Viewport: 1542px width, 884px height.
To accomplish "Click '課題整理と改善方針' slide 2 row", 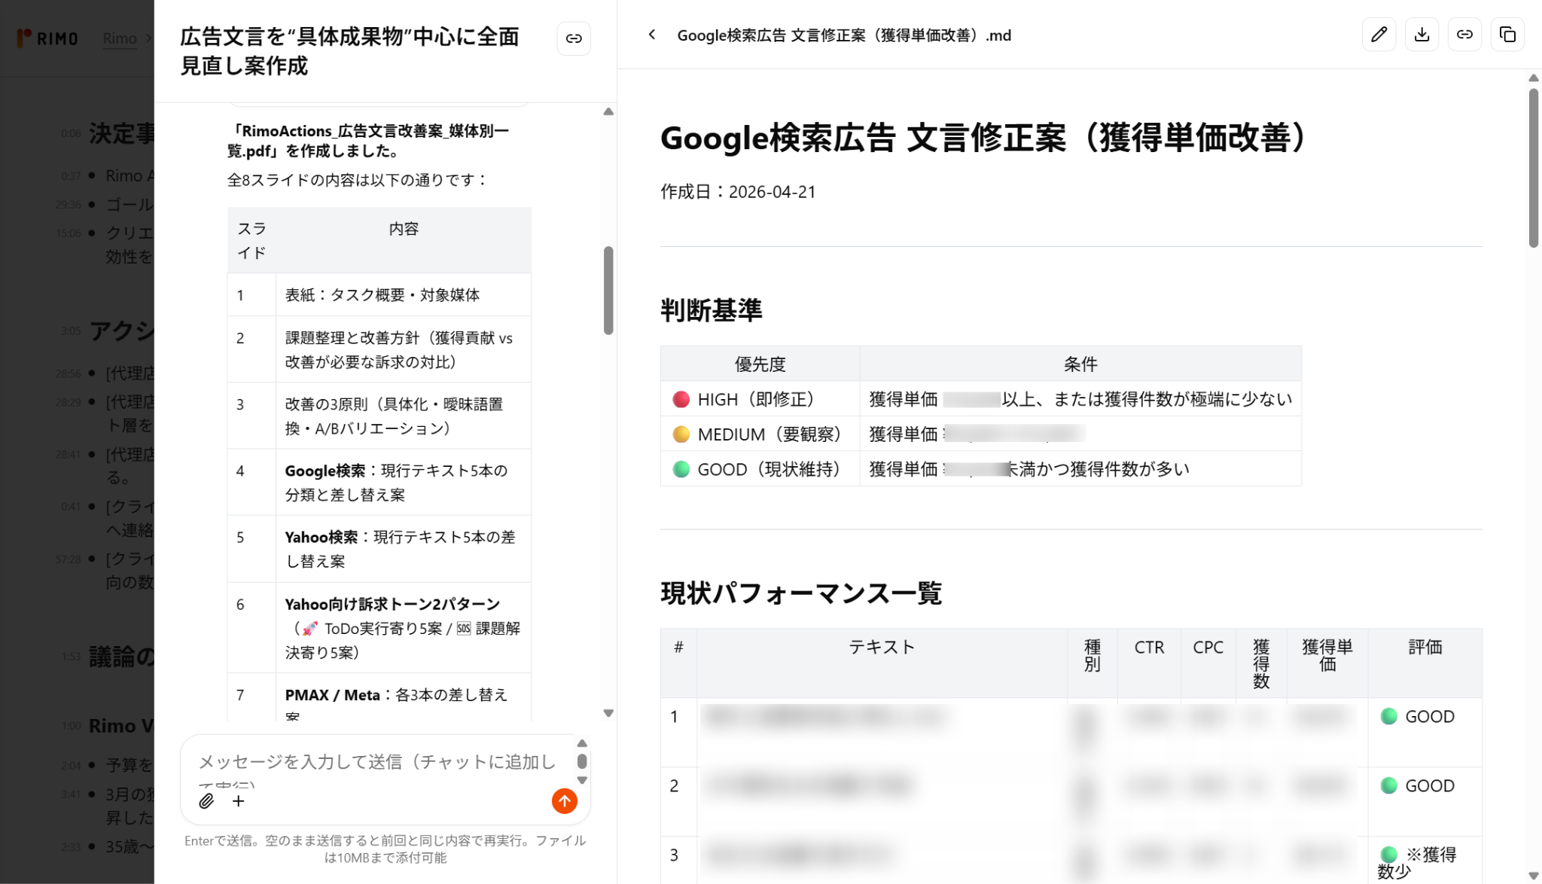I will click(379, 349).
